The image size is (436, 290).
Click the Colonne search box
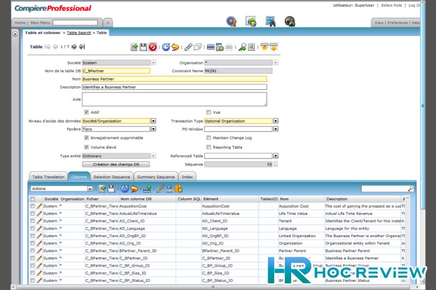[387, 189]
